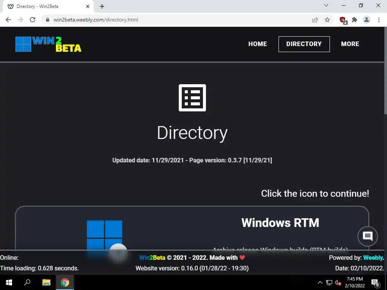Open the Windows Start menu

(x=9, y=282)
